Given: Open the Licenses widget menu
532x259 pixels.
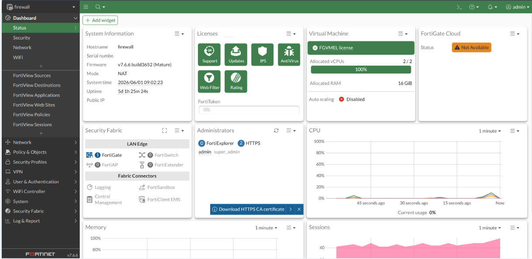Looking at the screenshot, I should tap(291, 34).
